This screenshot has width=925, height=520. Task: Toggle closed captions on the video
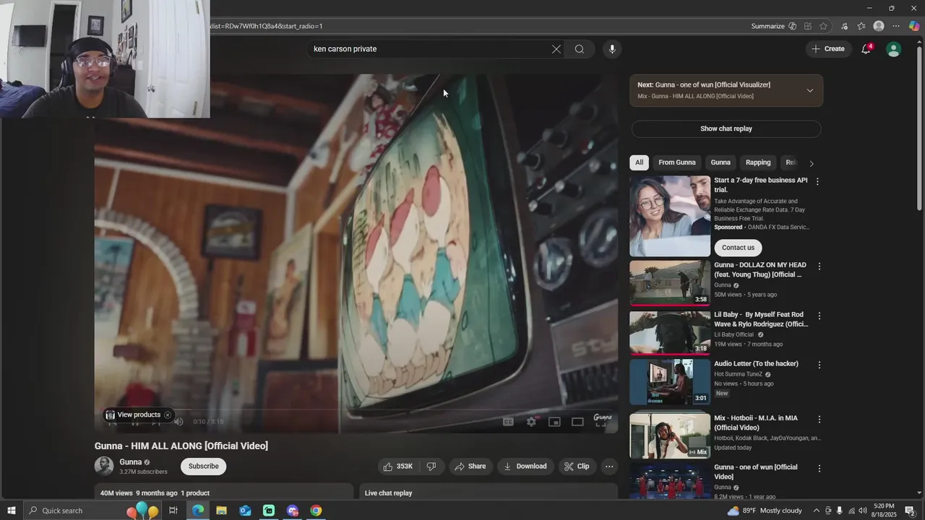click(x=508, y=422)
